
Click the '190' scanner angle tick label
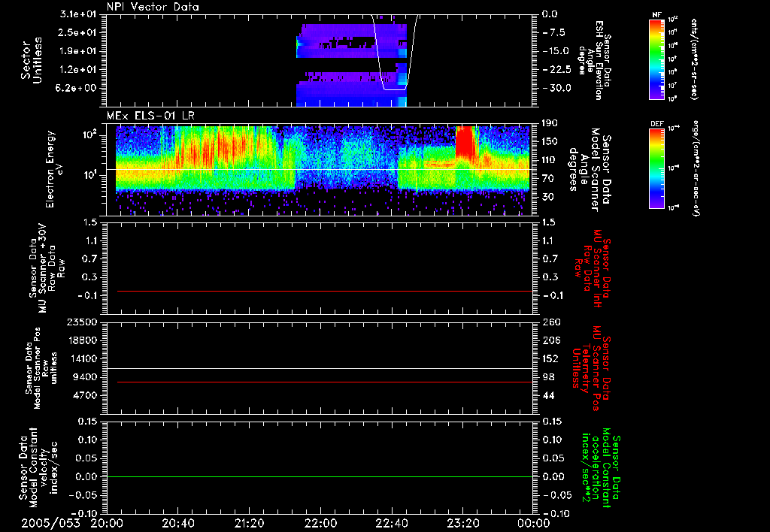click(550, 123)
